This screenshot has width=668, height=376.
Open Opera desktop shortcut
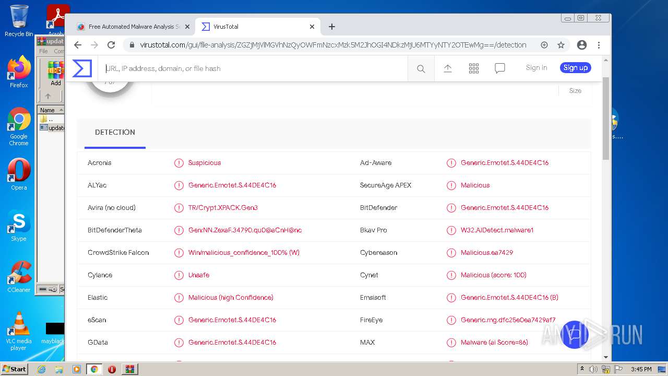coord(19,174)
